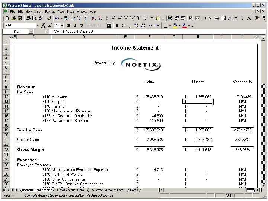
Task: Toggle Bold formatting
Action: (x=69, y=25)
